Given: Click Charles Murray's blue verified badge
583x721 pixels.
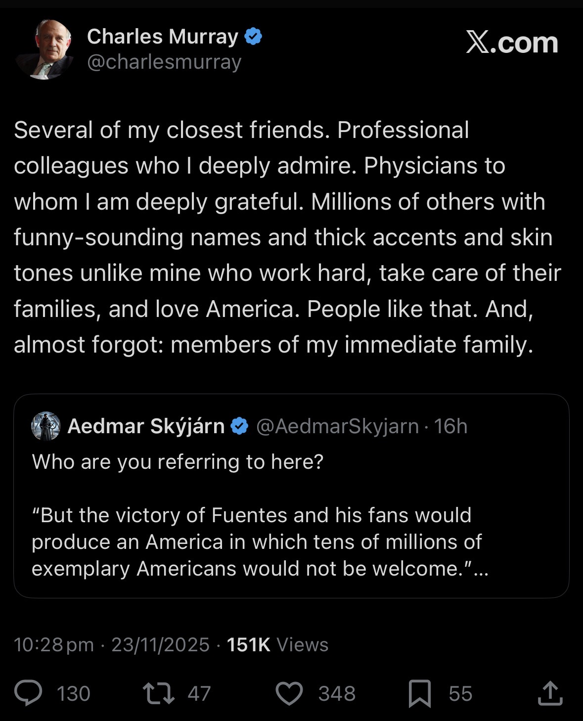Looking at the screenshot, I should click(254, 37).
